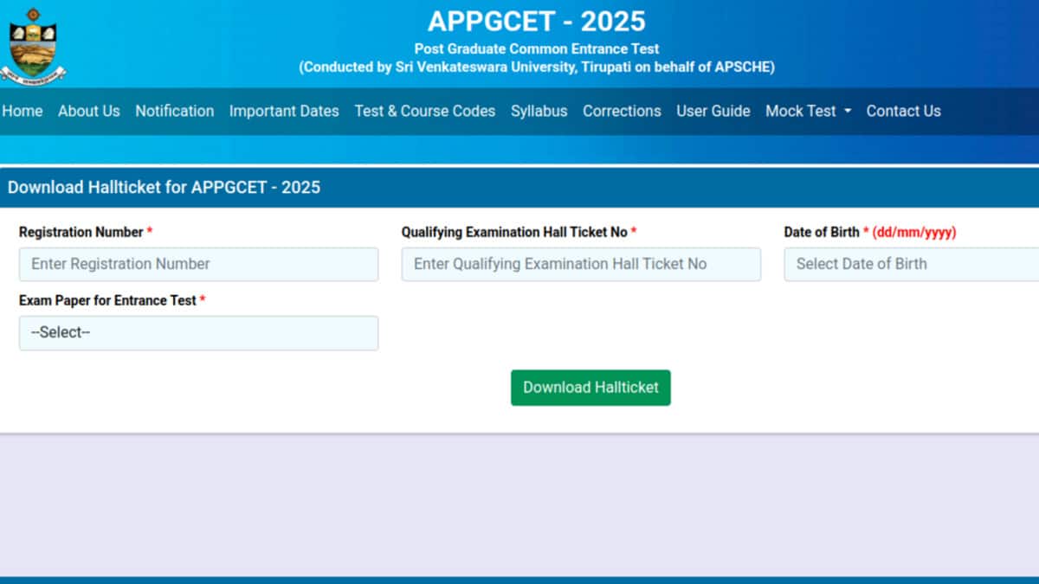Open Test & Course Codes

(x=425, y=111)
